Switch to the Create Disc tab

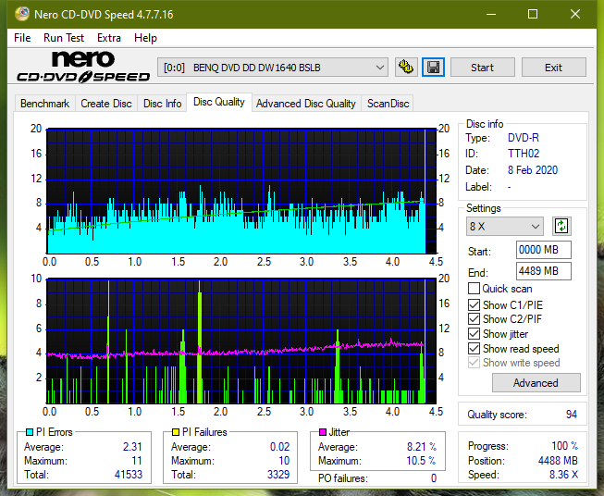[x=106, y=104]
